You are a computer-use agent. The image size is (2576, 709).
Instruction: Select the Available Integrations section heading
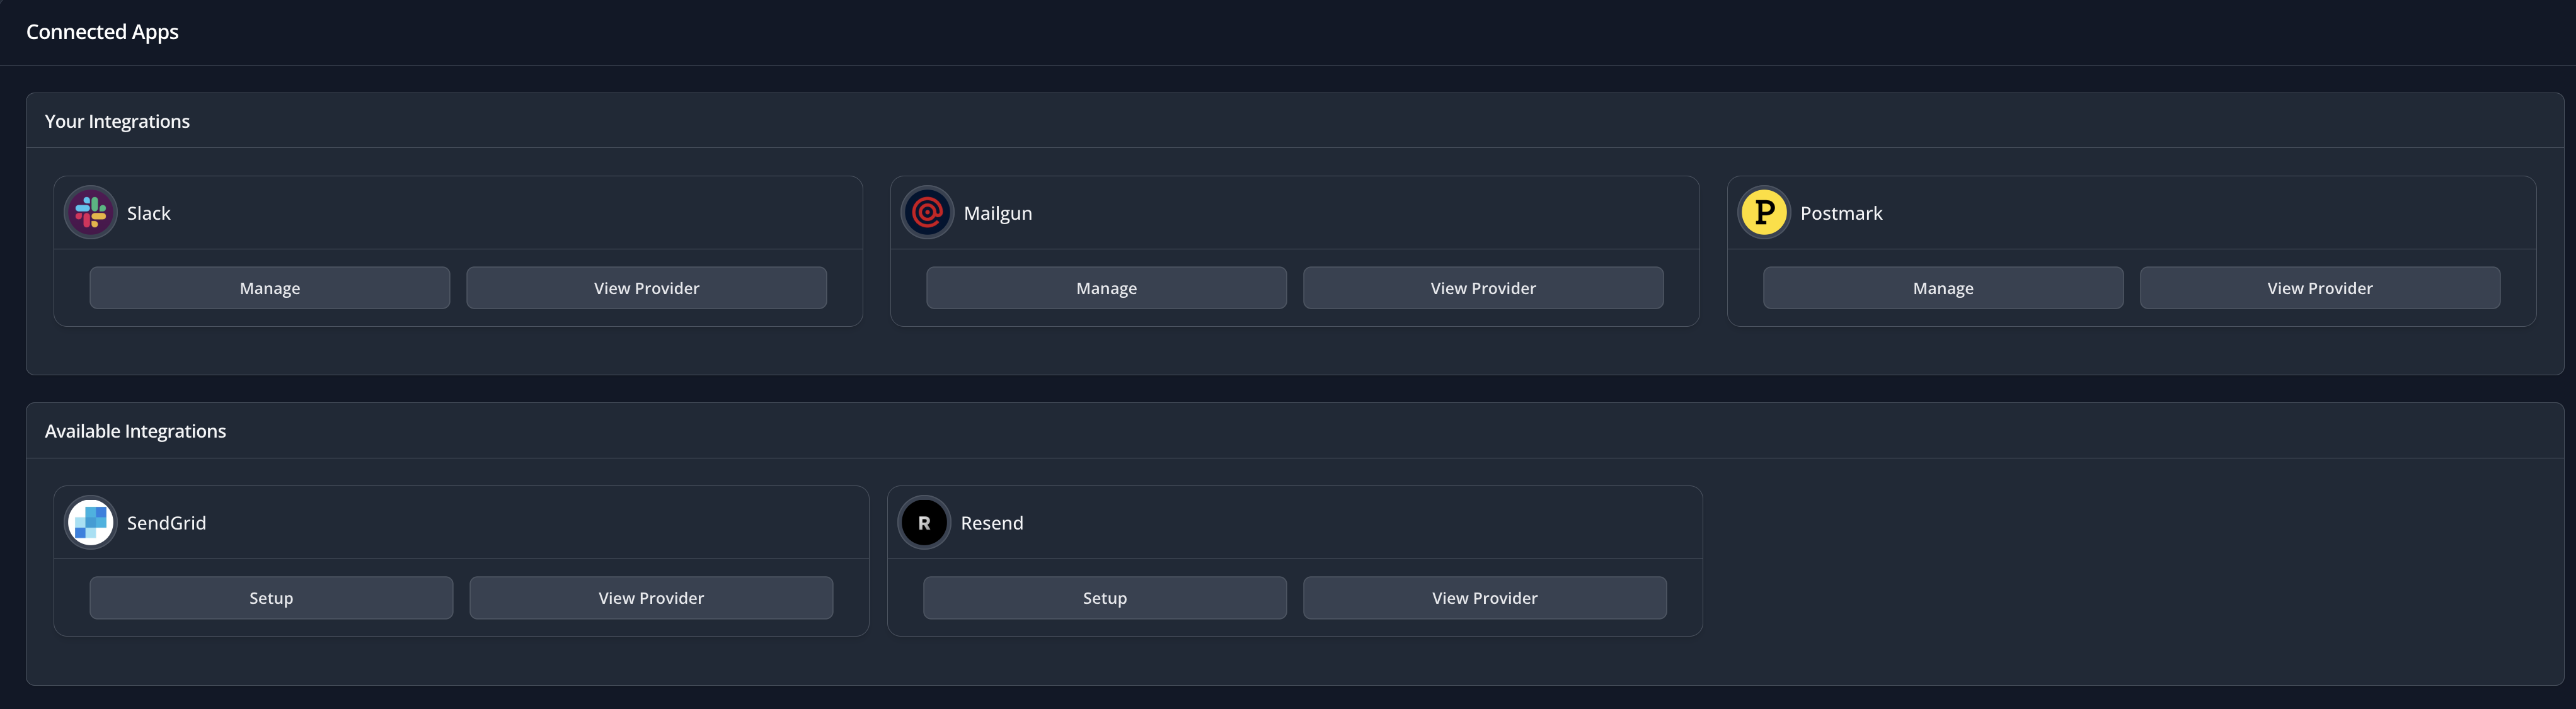pyautogui.click(x=135, y=431)
